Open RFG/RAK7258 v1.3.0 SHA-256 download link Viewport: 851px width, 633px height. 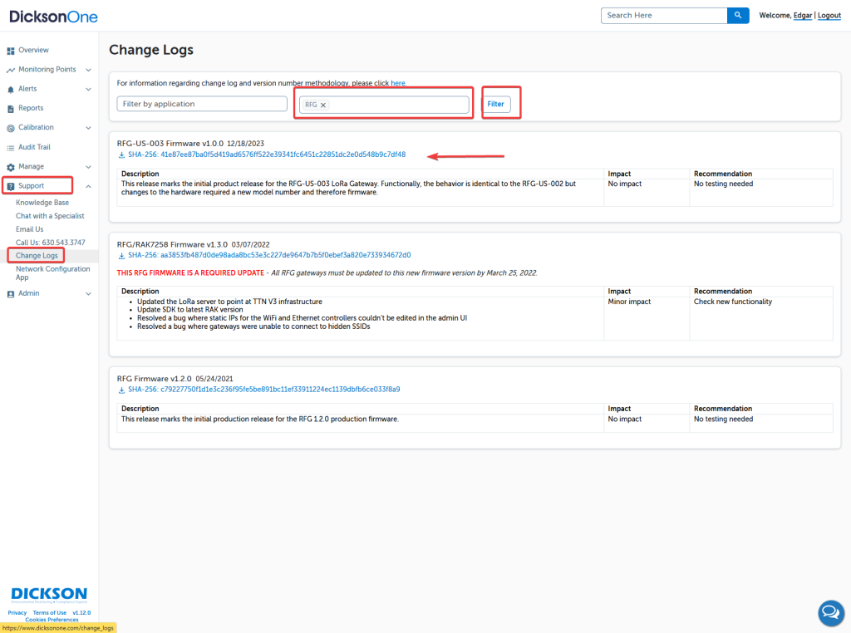tap(268, 256)
